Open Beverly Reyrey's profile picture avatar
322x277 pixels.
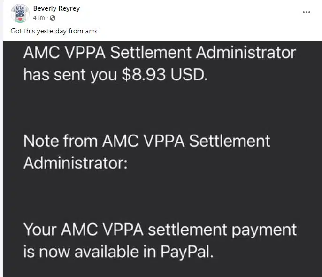click(x=20, y=13)
